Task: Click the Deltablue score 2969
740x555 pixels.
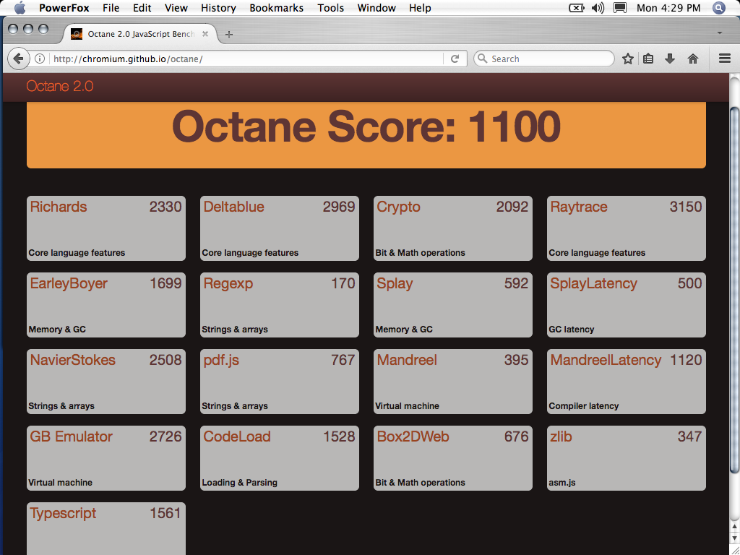Action: pyautogui.click(x=339, y=207)
